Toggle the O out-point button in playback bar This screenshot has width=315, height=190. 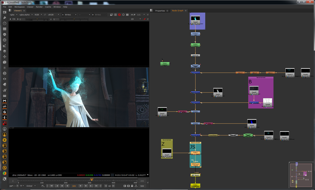coord(100,186)
